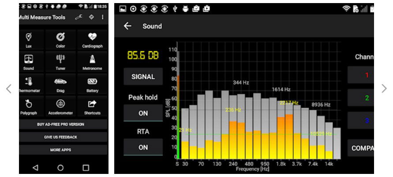Click the 344 Hz peak label
393x177 pixels.
click(241, 82)
